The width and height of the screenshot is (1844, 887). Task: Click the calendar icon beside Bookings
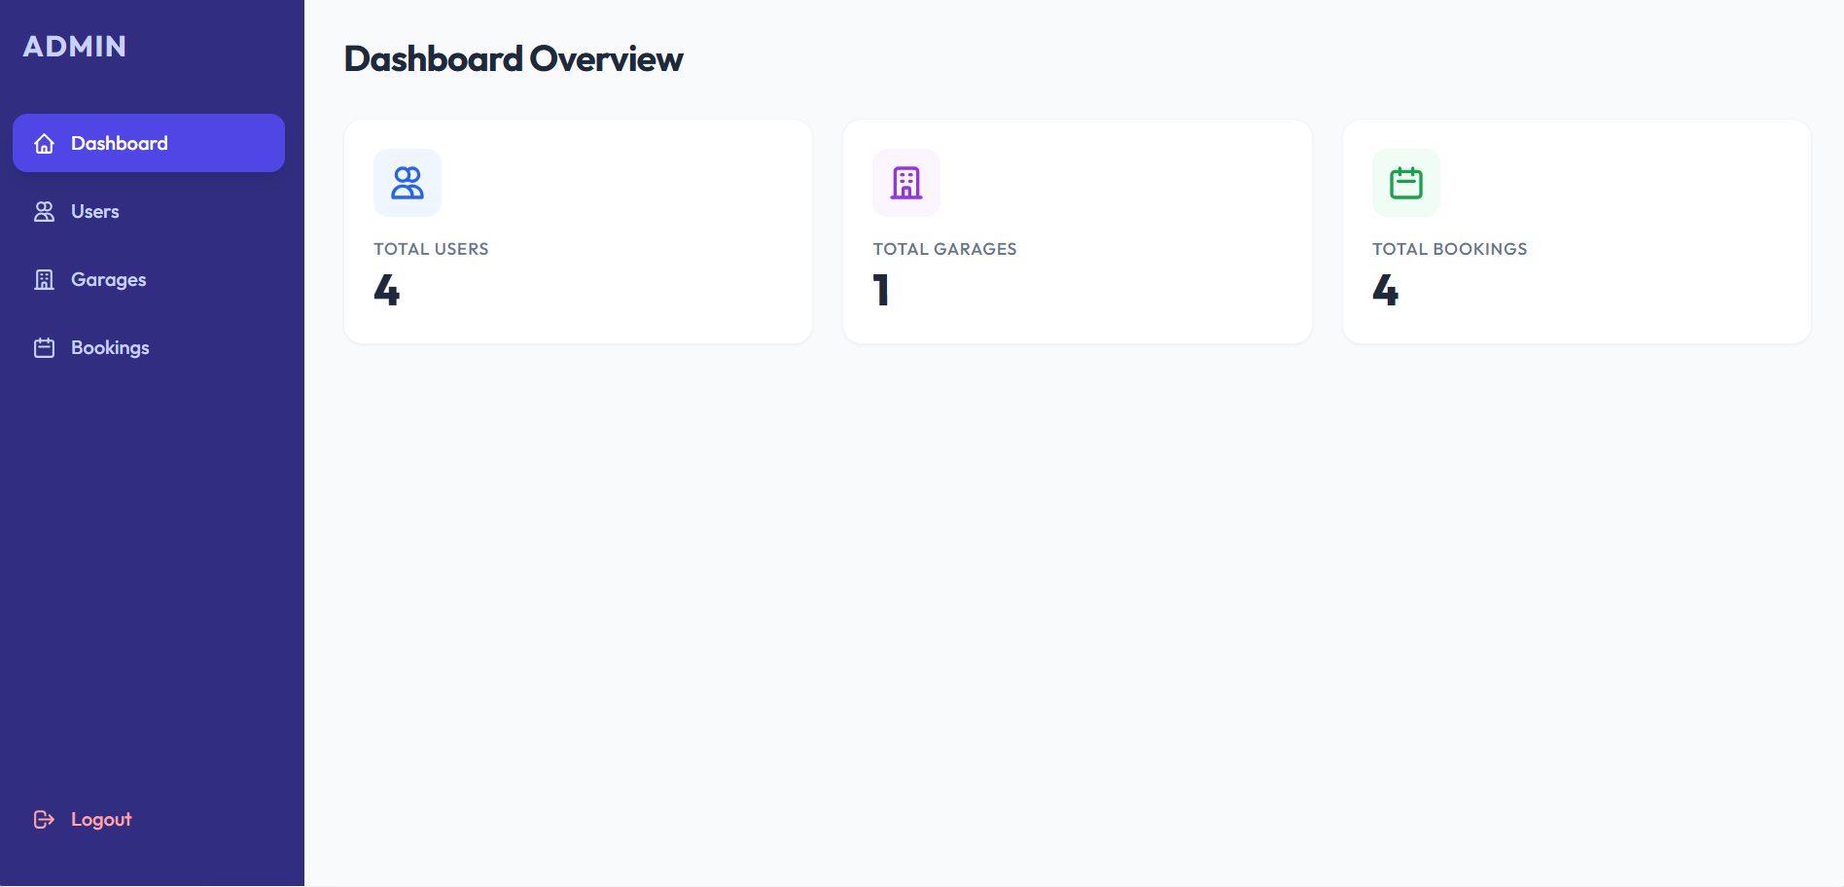coord(44,348)
